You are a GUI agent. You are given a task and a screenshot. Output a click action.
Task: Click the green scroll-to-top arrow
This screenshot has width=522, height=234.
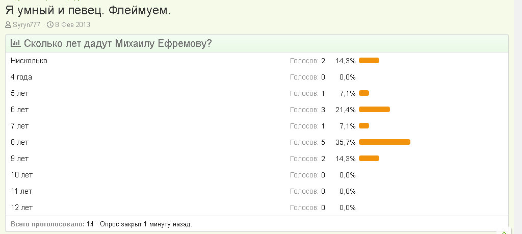[504, 231]
